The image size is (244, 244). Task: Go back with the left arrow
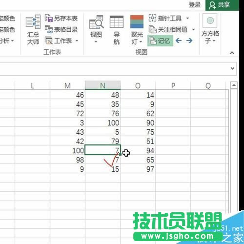179,41
